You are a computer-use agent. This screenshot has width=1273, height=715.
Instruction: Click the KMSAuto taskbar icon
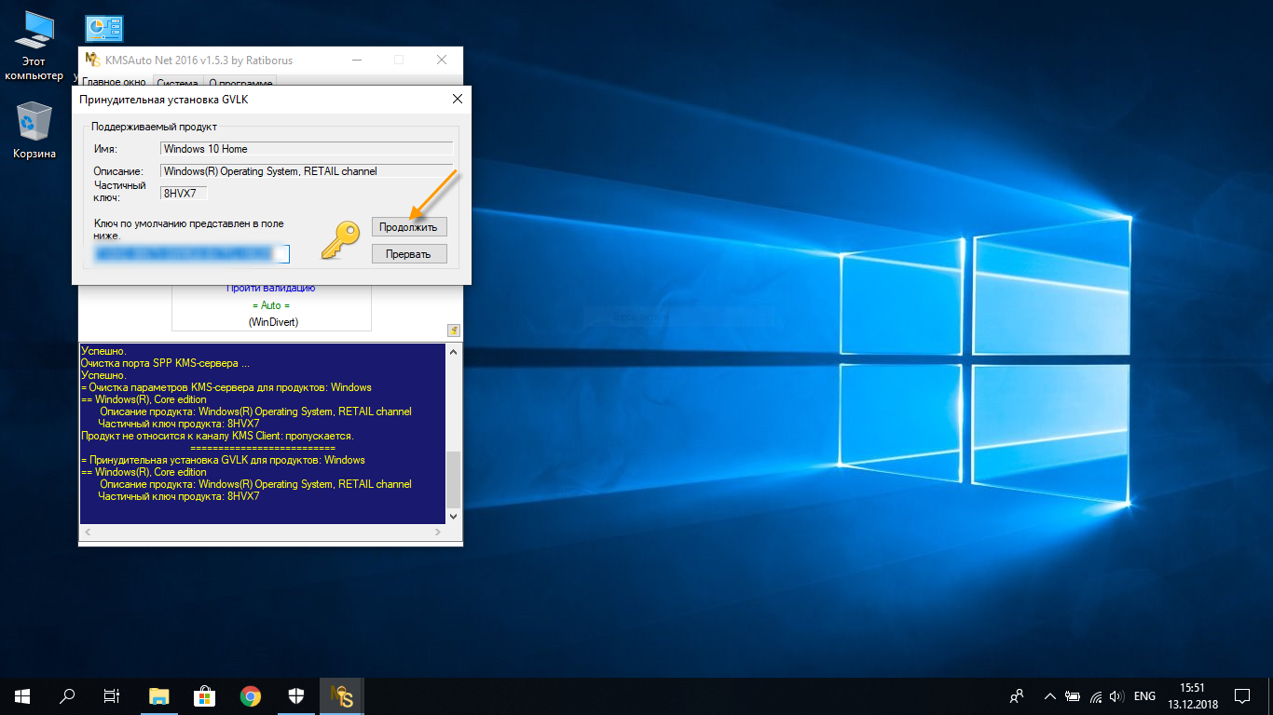(x=341, y=695)
